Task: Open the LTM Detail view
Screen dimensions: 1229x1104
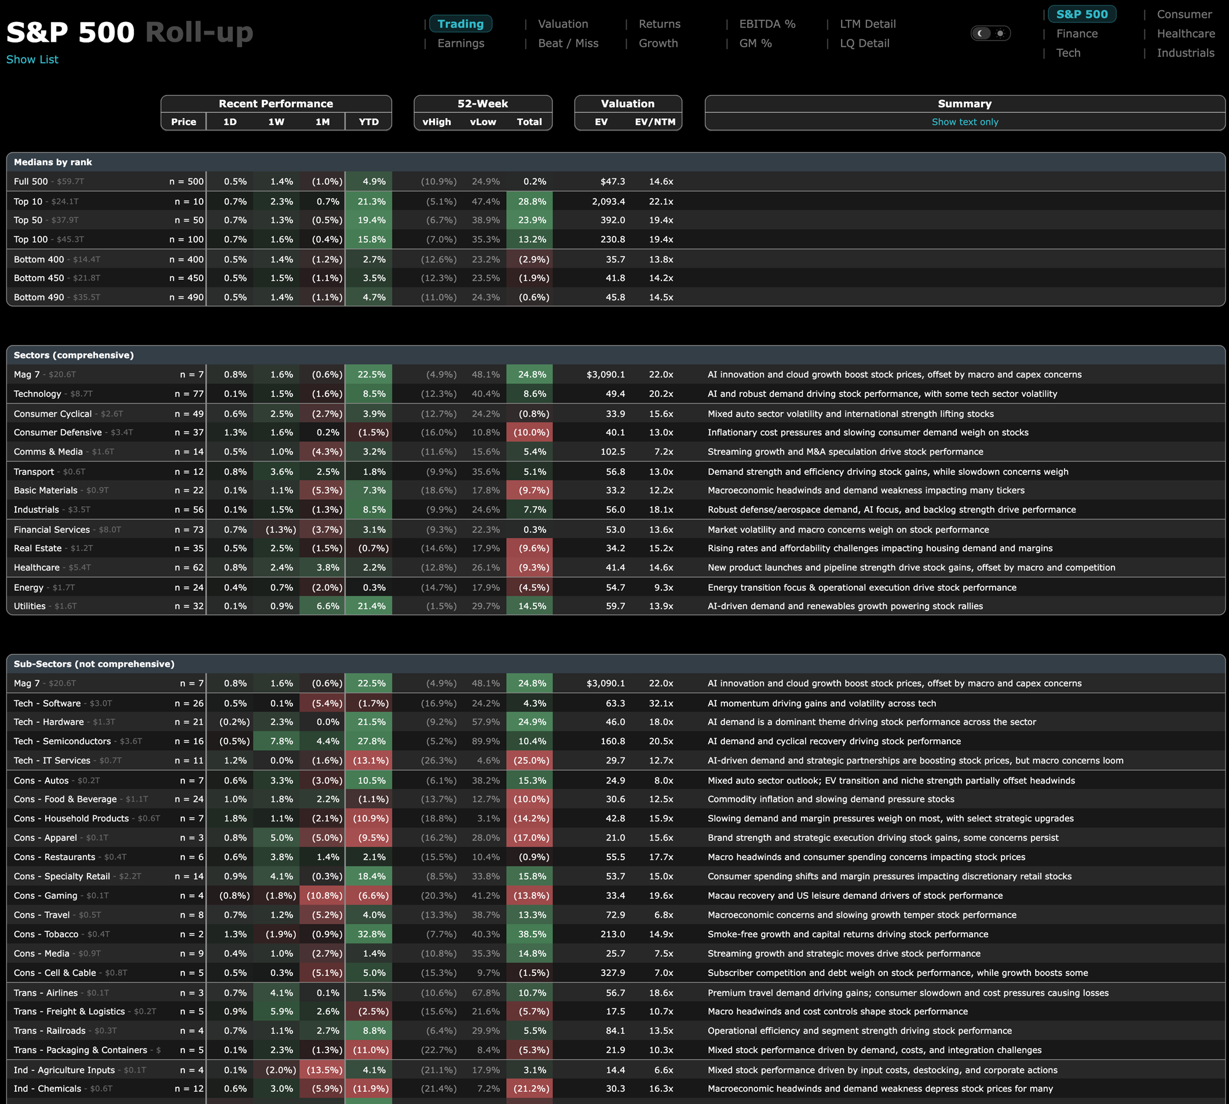Action: pos(867,24)
